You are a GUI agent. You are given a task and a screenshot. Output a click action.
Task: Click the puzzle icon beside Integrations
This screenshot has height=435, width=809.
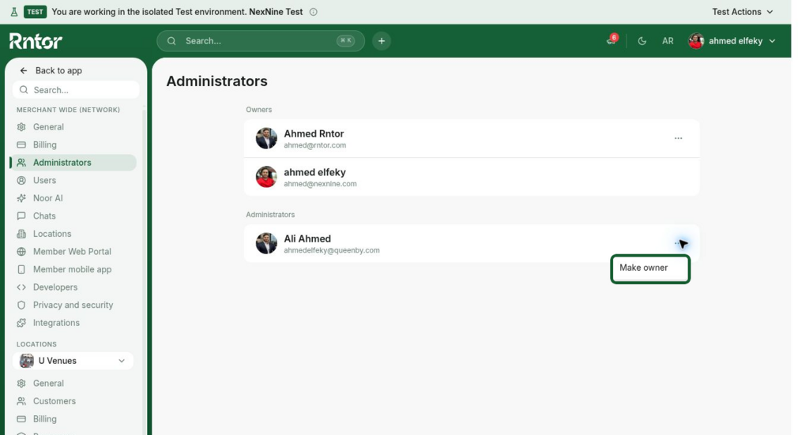[x=21, y=323]
